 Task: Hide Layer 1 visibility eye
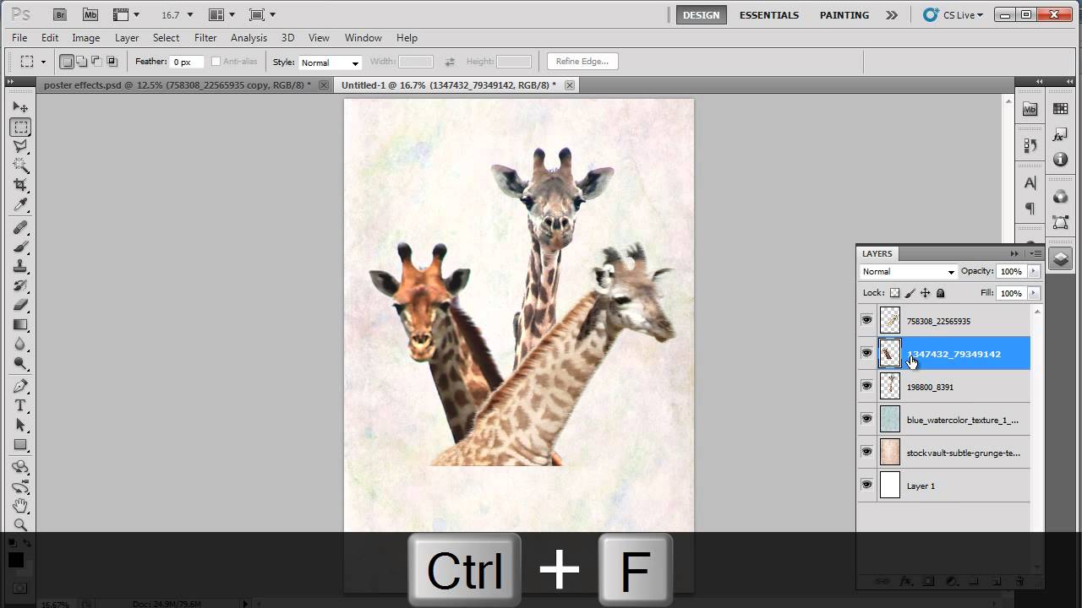click(x=866, y=485)
